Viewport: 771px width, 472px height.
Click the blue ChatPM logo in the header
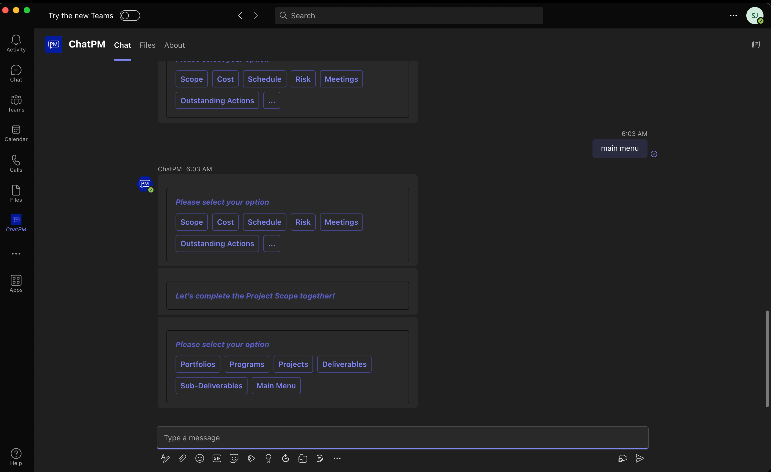click(x=53, y=45)
